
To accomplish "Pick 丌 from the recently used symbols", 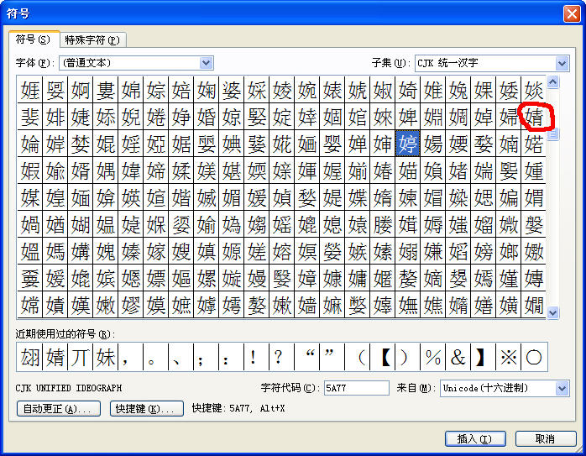I will click(81, 357).
